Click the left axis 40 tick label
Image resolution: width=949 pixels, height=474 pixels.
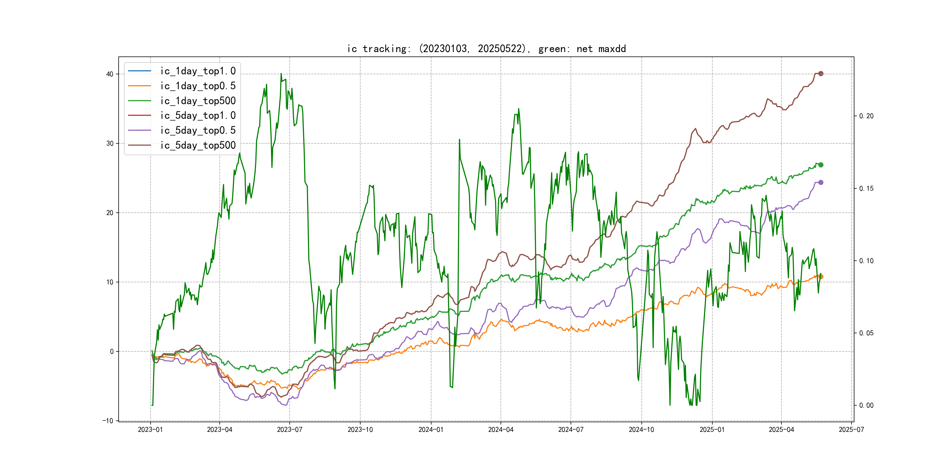click(x=110, y=74)
